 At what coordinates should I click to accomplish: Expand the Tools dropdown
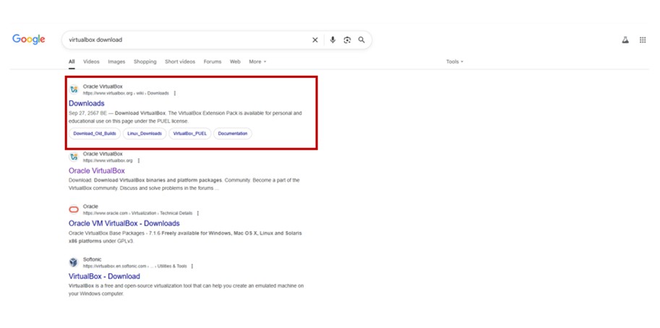pos(454,62)
